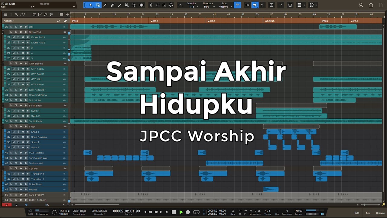Toggle monitor on Solo Violin track
The height and width of the screenshot is (218, 387).
click(25, 100)
